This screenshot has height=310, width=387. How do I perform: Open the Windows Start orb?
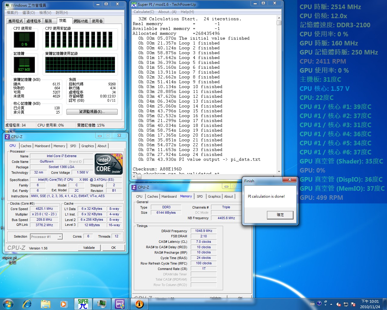pyautogui.click(x=8, y=304)
